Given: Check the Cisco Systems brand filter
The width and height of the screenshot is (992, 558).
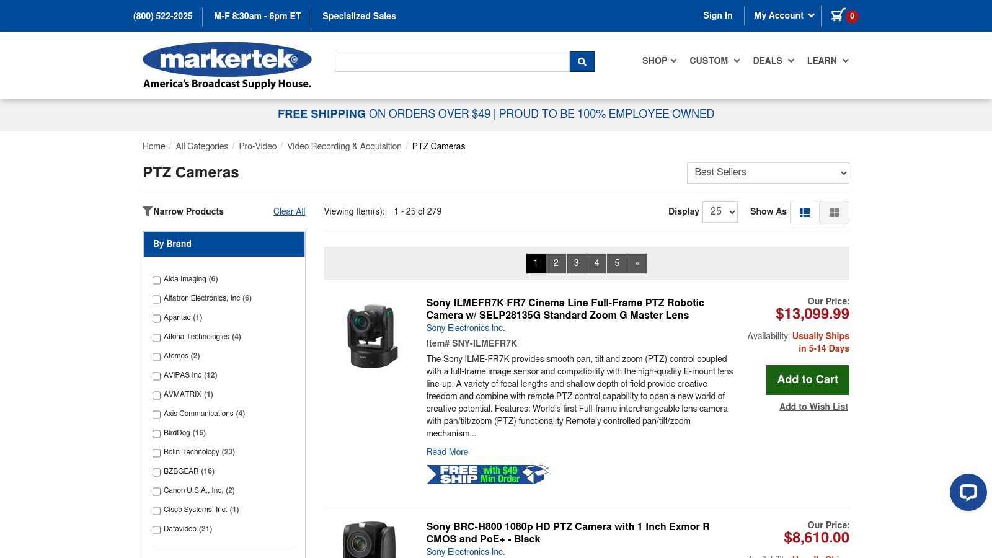Looking at the screenshot, I should (x=156, y=511).
